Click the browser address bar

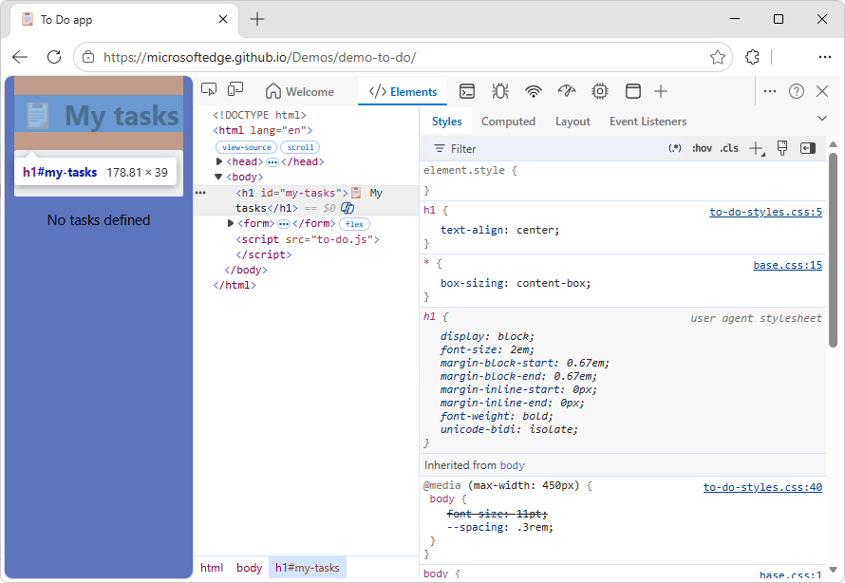click(403, 57)
